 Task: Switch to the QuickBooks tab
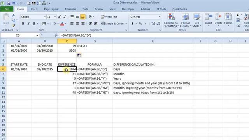(x=180, y=9)
